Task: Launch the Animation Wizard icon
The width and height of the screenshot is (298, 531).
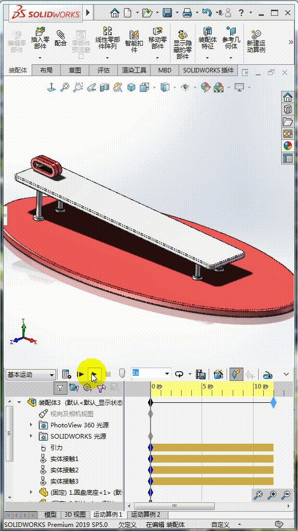Action: tap(219, 374)
